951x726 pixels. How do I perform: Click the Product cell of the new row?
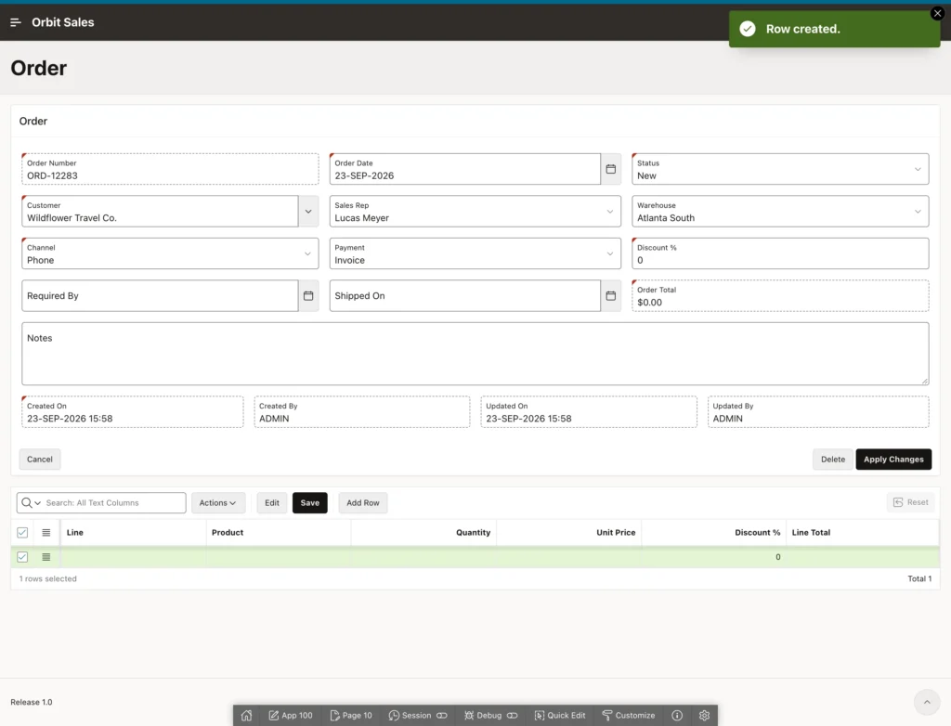point(279,557)
